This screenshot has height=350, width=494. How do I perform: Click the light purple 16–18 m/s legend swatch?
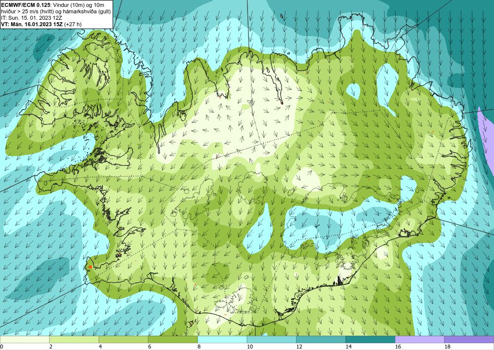(419, 339)
